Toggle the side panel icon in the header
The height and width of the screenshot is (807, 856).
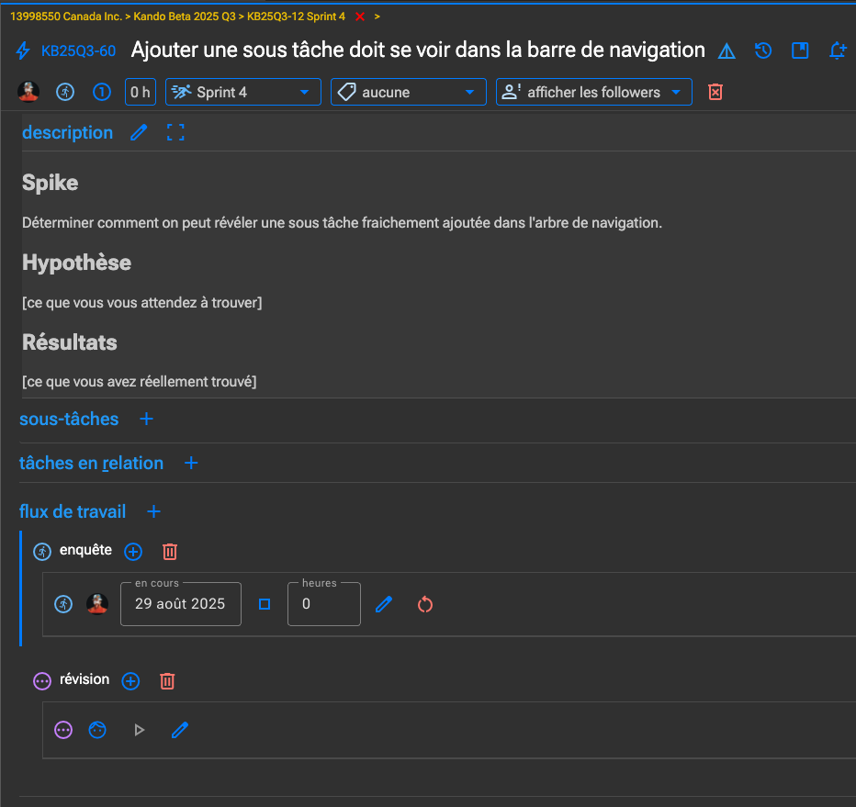coord(800,50)
